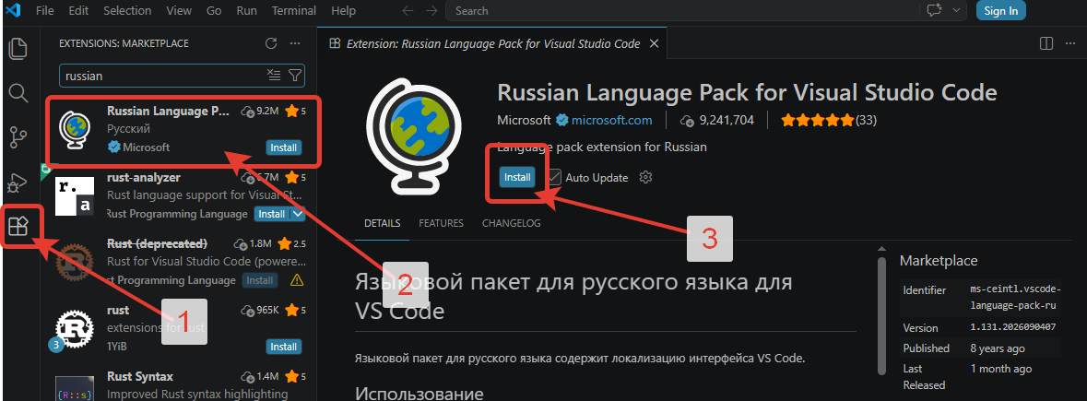Install the rust-analyzer extension
This screenshot has width=1087, height=401.
tap(270, 214)
